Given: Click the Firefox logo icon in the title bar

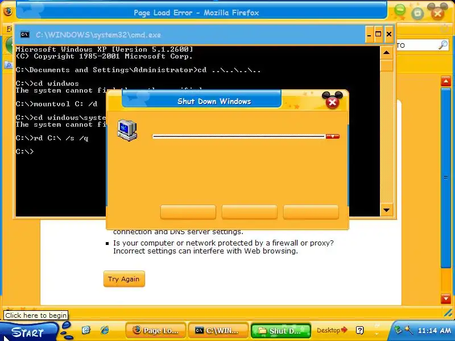Looking at the screenshot, I should coord(8,11).
